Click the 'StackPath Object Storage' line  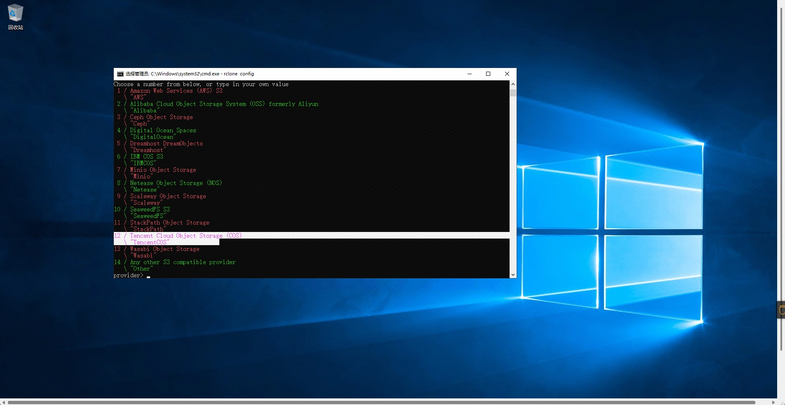pos(162,222)
